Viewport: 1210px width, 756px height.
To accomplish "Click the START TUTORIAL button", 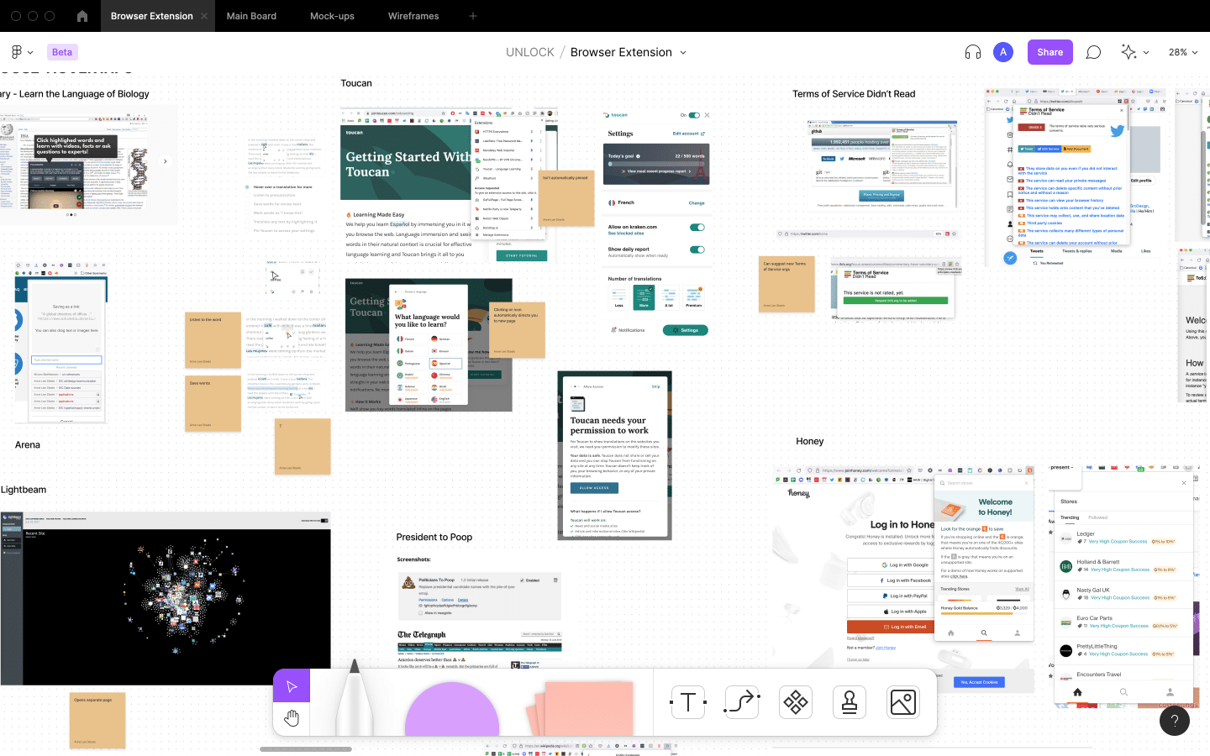I will tap(522, 255).
